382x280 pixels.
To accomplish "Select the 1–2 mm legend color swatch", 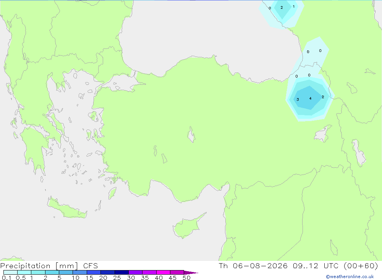I will (38, 272).
